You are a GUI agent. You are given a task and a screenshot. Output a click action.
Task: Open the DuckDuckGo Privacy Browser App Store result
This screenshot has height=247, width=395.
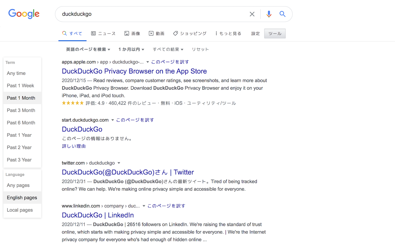[134, 71]
